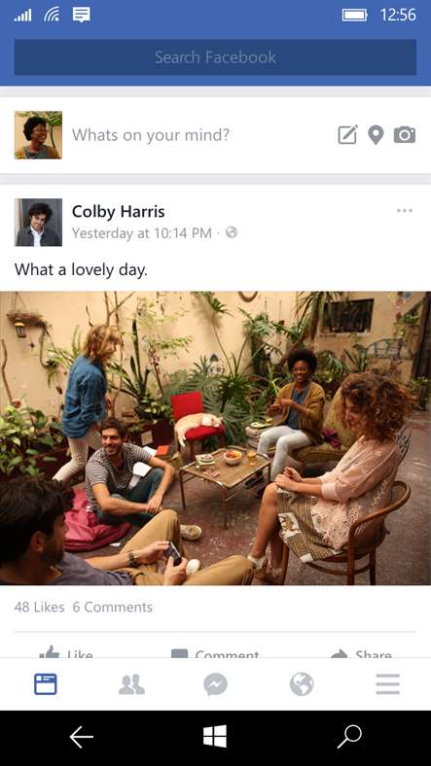Tap the location check-in pin icon
Screen dimensions: 431x766
(x=376, y=135)
